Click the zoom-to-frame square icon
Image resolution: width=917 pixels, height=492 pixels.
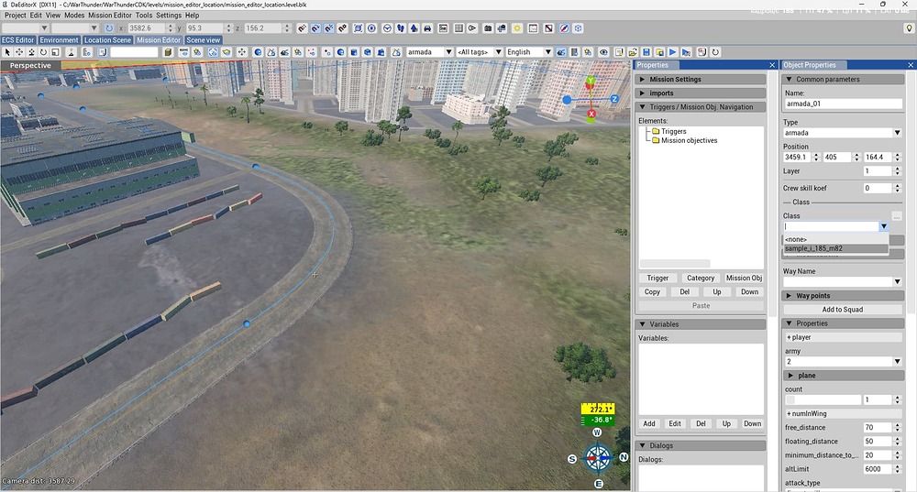coord(358,28)
